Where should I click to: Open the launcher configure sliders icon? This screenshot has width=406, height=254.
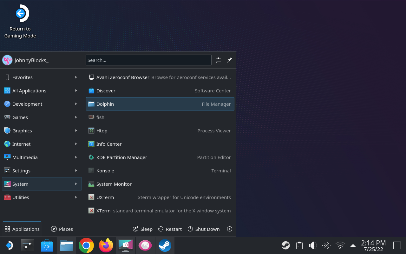coord(218,60)
